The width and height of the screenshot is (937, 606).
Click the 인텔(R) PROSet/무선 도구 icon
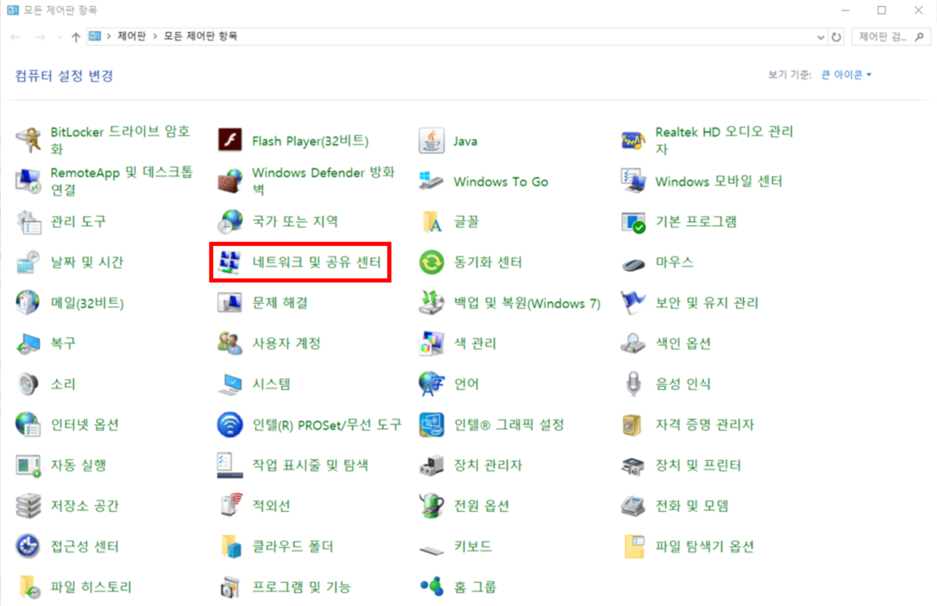[230, 425]
